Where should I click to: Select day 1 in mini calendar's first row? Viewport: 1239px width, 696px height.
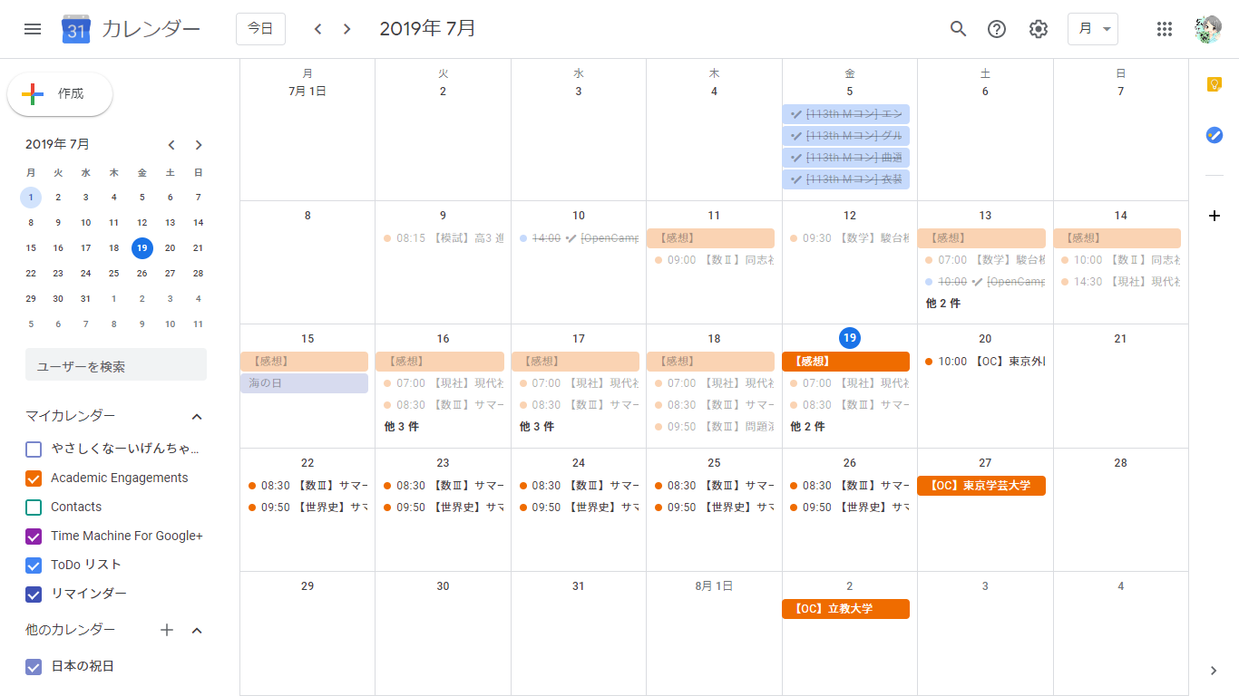(31, 198)
